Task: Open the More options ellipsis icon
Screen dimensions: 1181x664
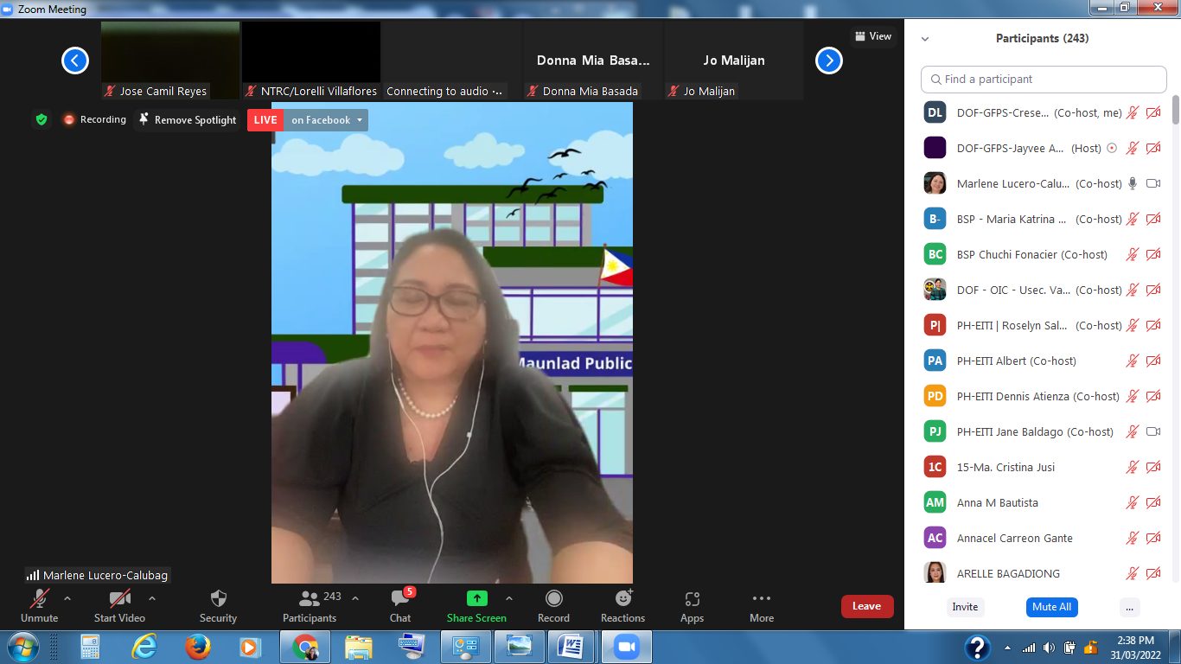Action: point(762,598)
